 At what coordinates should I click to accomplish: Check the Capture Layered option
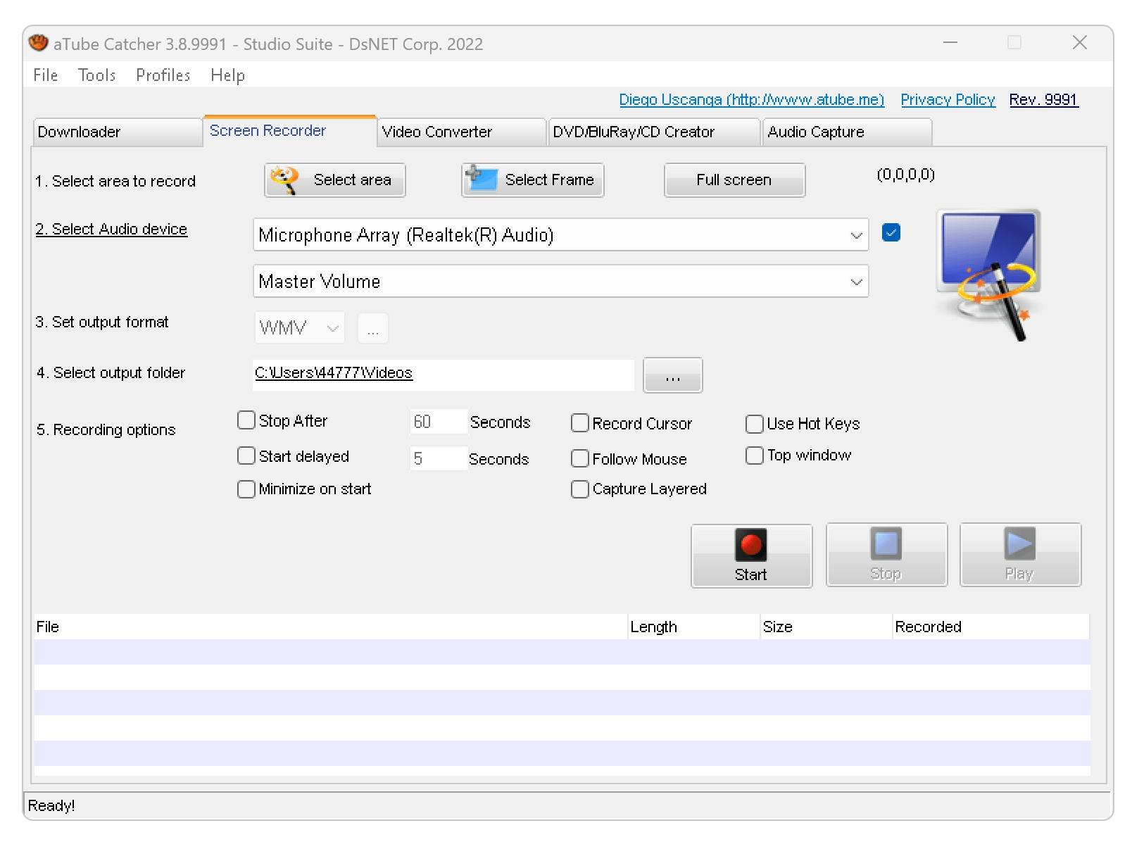[580, 489]
